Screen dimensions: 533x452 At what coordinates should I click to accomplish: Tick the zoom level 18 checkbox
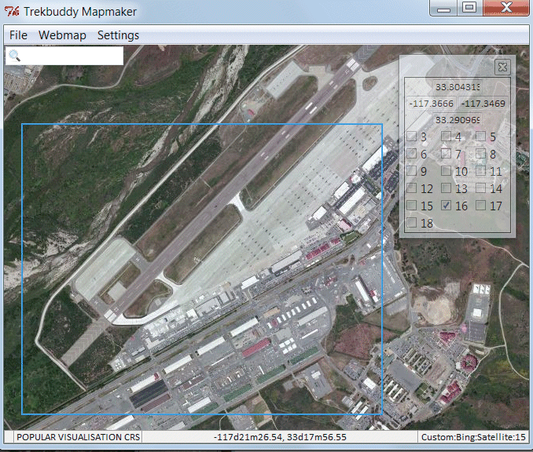[x=411, y=223]
